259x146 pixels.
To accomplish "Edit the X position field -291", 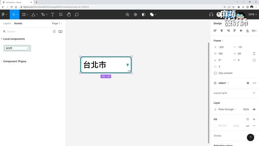I will pos(222,47).
